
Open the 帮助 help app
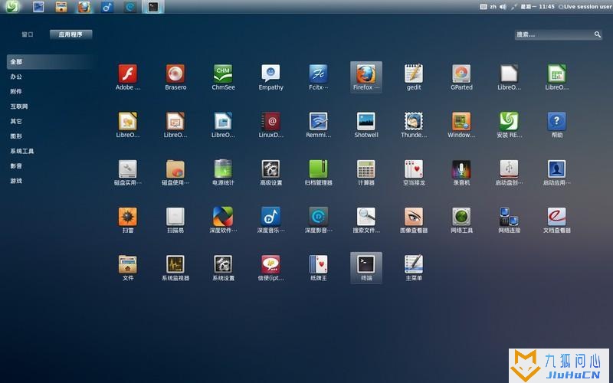click(557, 125)
